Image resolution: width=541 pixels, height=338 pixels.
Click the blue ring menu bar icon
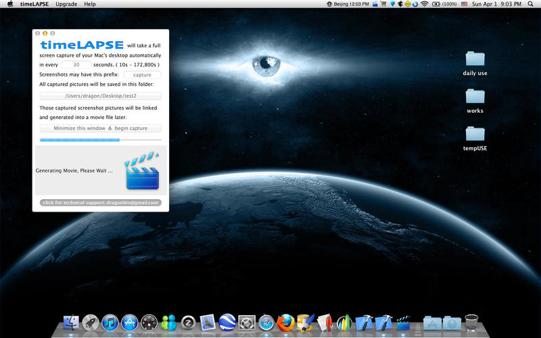(415, 4)
